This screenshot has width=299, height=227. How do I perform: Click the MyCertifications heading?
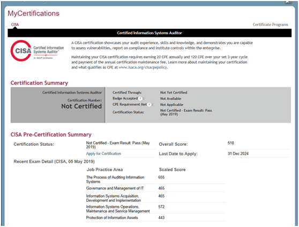tap(33, 13)
